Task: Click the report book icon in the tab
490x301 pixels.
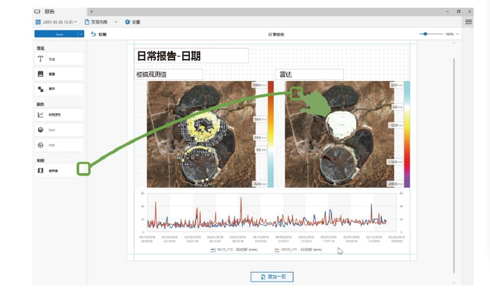Action: [37, 12]
